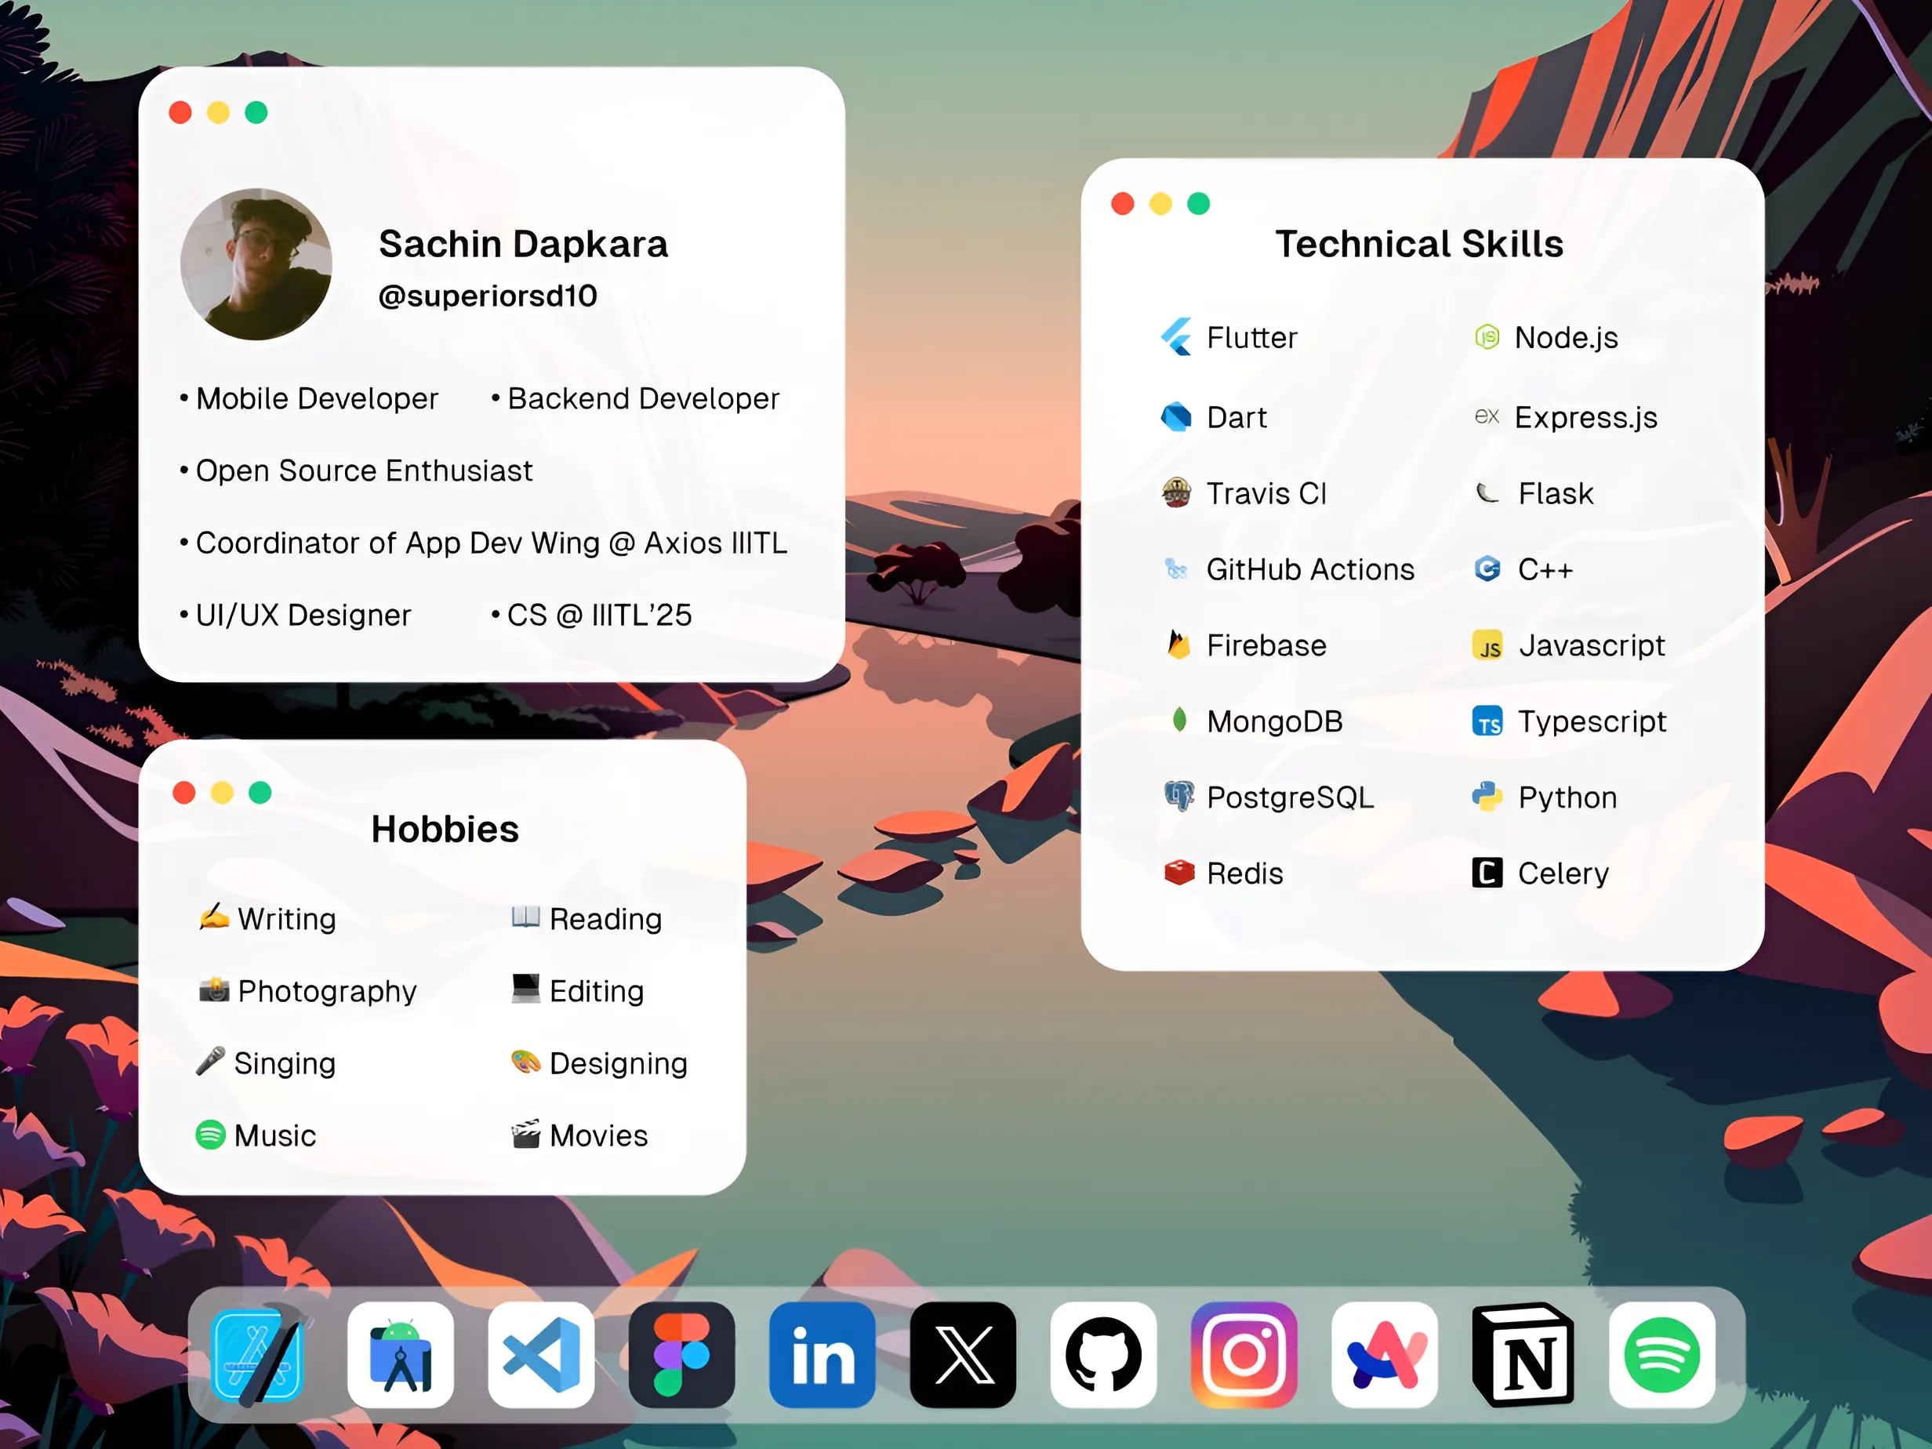
Task: Click the Spotify icon beside Music
Action: point(210,1135)
